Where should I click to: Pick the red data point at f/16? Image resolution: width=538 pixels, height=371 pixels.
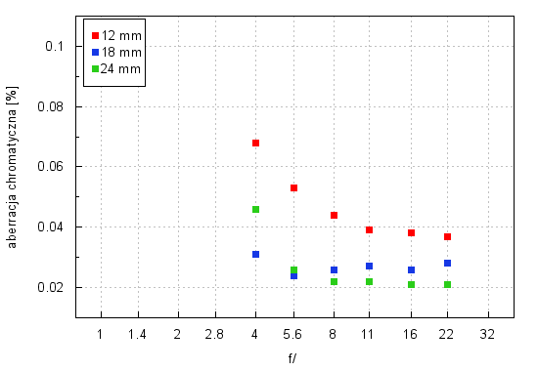(x=411, y=233)
